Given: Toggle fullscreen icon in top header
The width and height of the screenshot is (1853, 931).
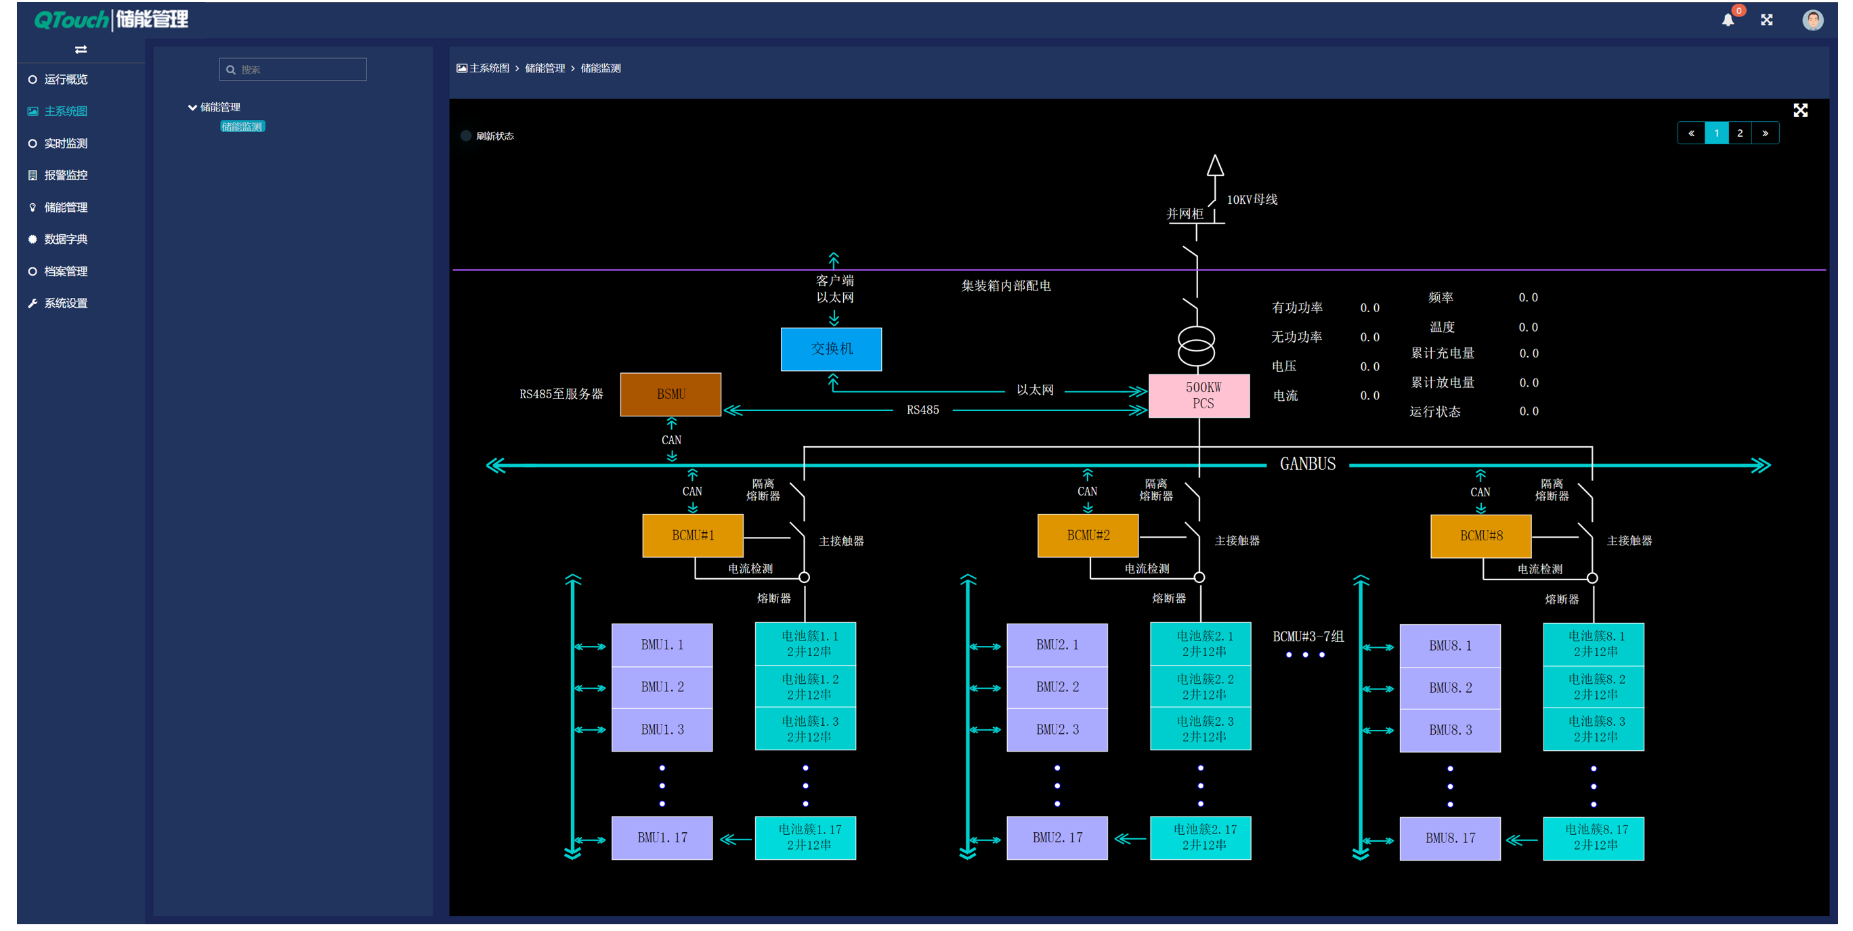Looking at the screenshot, I should (x=1766, y=20).
